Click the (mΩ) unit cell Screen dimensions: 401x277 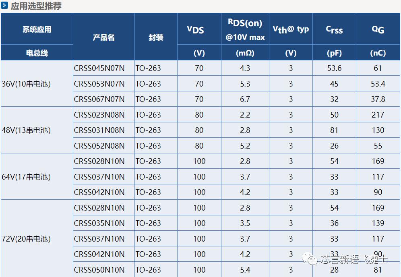245,53
